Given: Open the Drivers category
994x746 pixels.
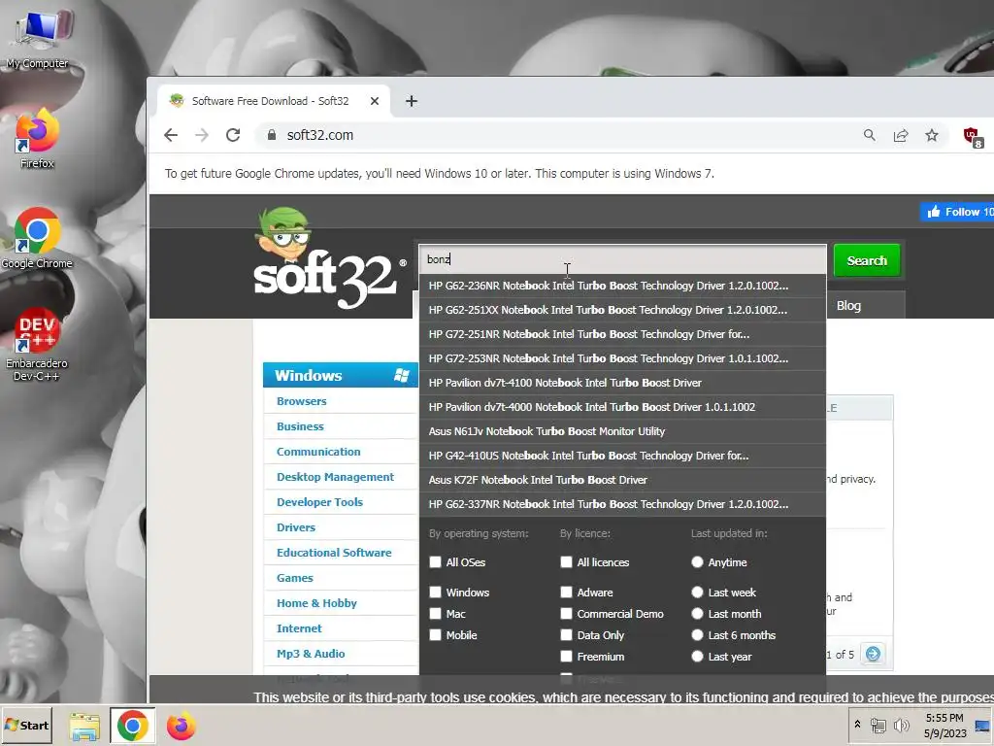Looking at the screenshot, I should (x=296, y=527).
